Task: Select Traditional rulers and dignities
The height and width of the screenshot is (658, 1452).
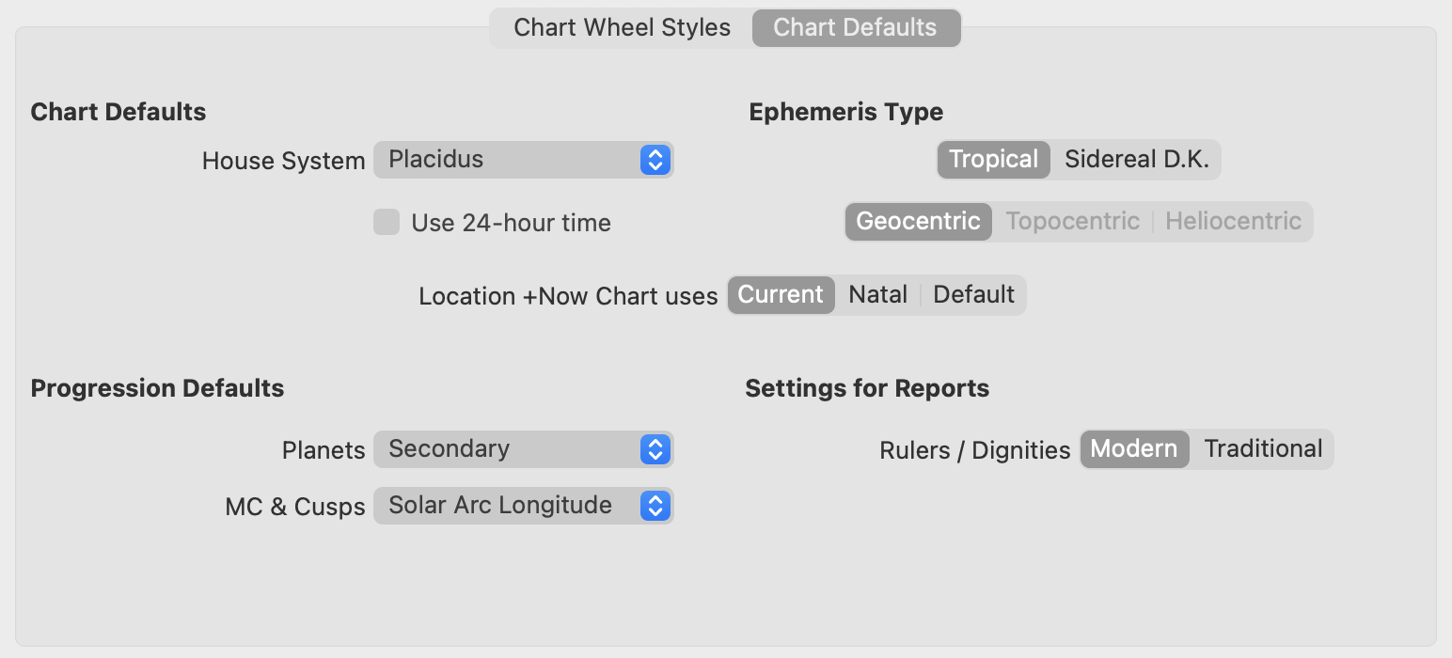Action: [1263, 449]
